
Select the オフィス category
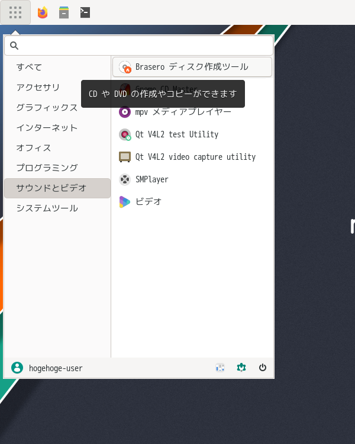[57, 148]
